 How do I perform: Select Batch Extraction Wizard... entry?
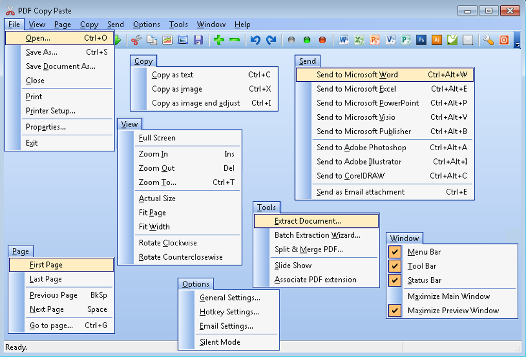(316, 235)
